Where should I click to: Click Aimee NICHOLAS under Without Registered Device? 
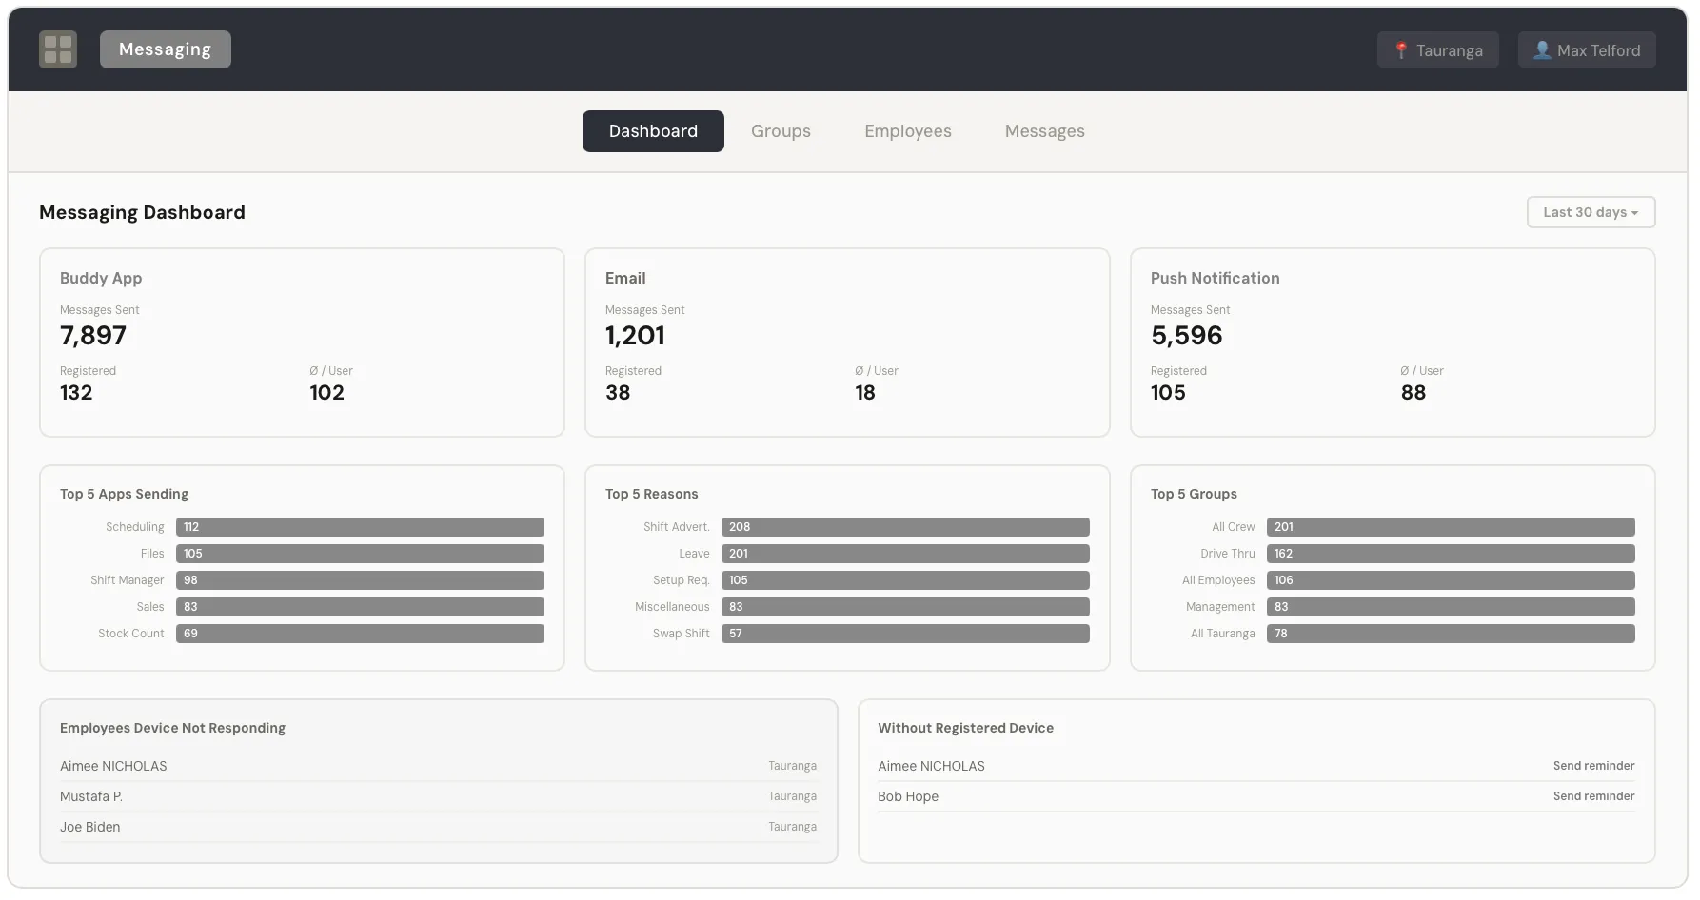(x=931, y=766)
